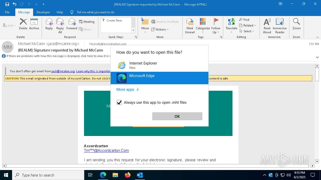Choose Reply All in the ribbon

coord(60,26)
